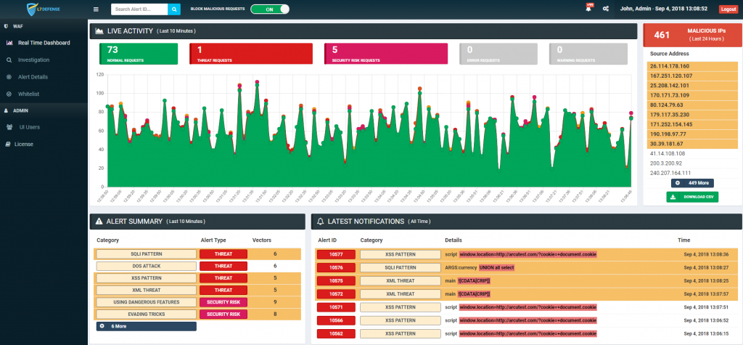Screen dimensions: 743x345
Task: Open UI Users admin page
Action: click(x=29, y=127)
